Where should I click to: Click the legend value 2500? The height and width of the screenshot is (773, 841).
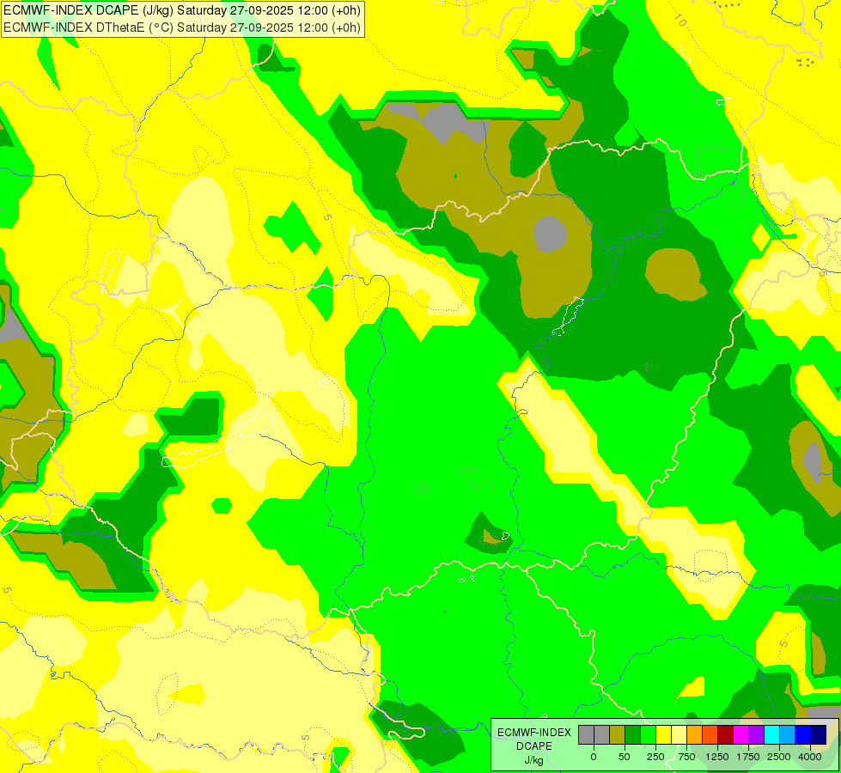coord(779,757)
